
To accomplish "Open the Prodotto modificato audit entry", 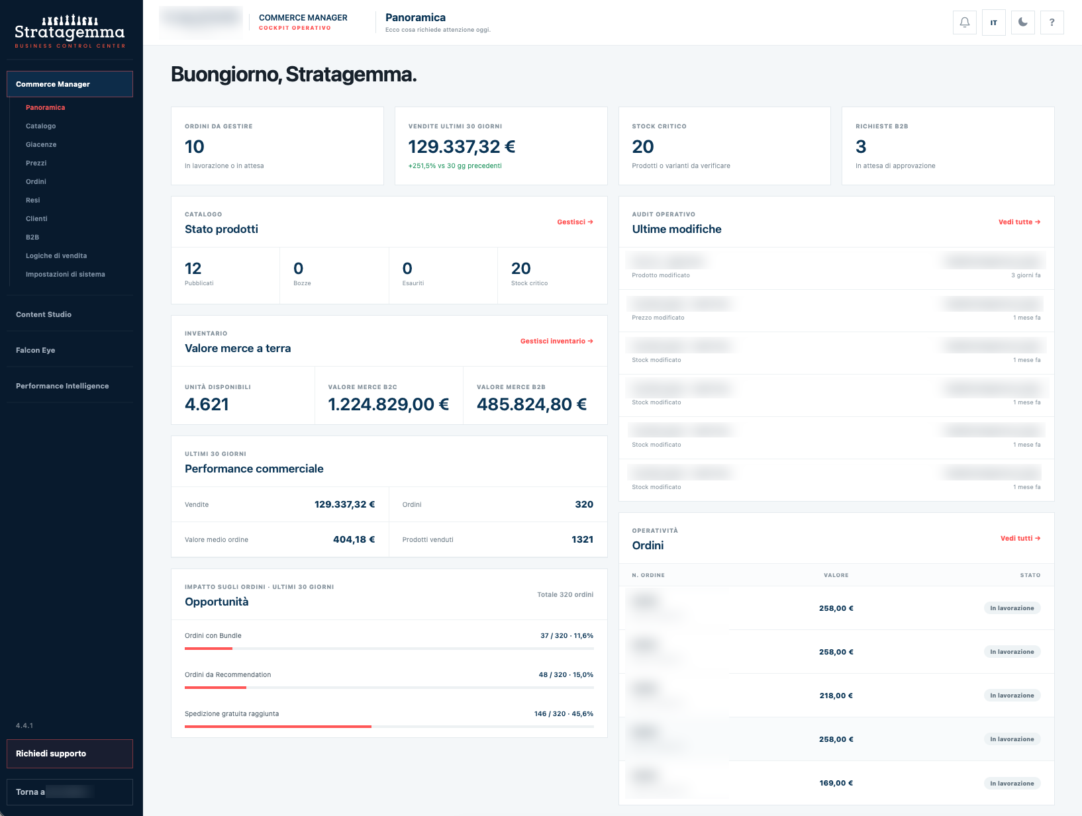I will click(x=836, y=268).
